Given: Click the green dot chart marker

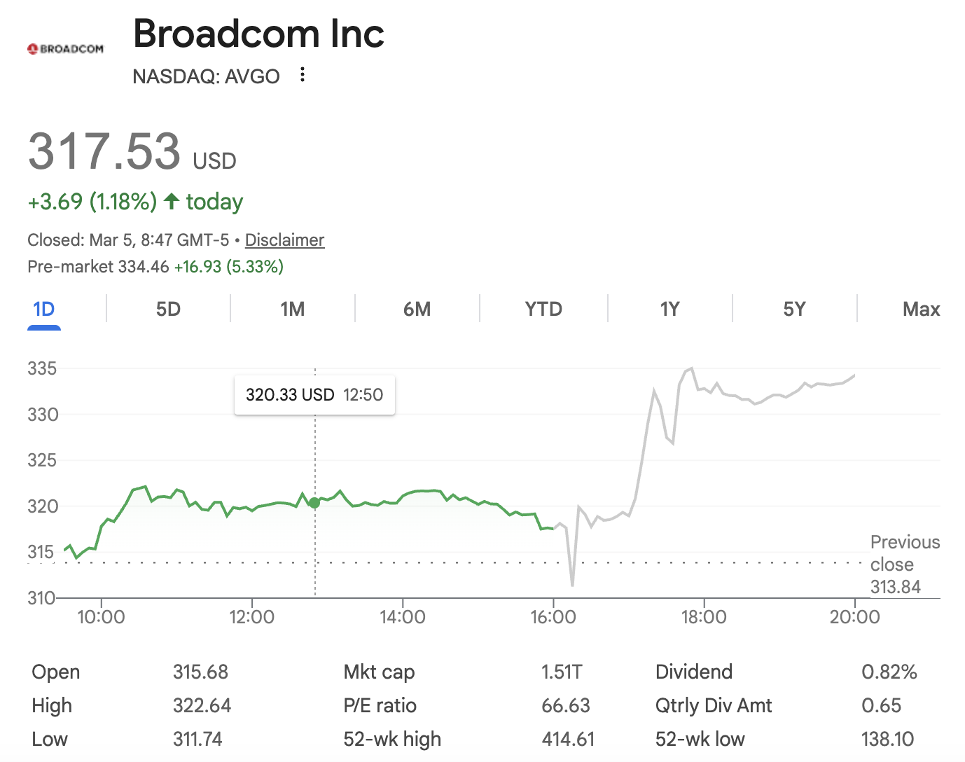Looking at the screenshot, I should tap(314, 503).
